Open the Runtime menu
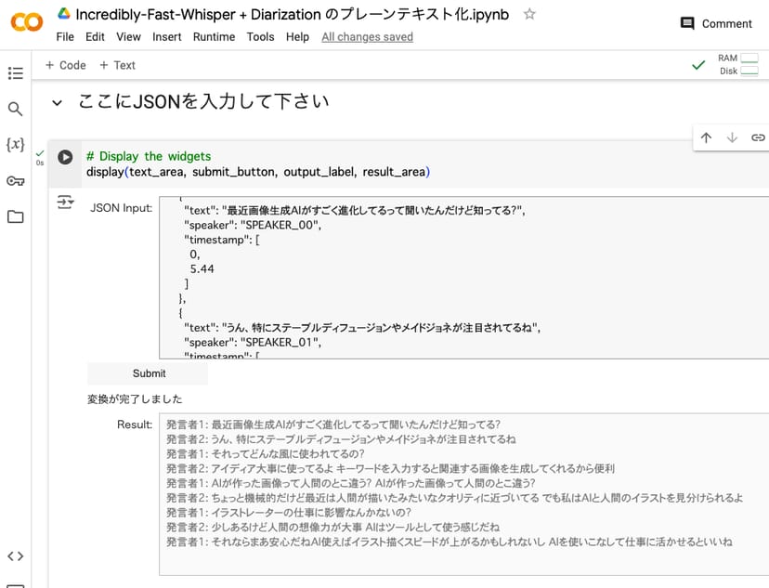 coord(214,37)
